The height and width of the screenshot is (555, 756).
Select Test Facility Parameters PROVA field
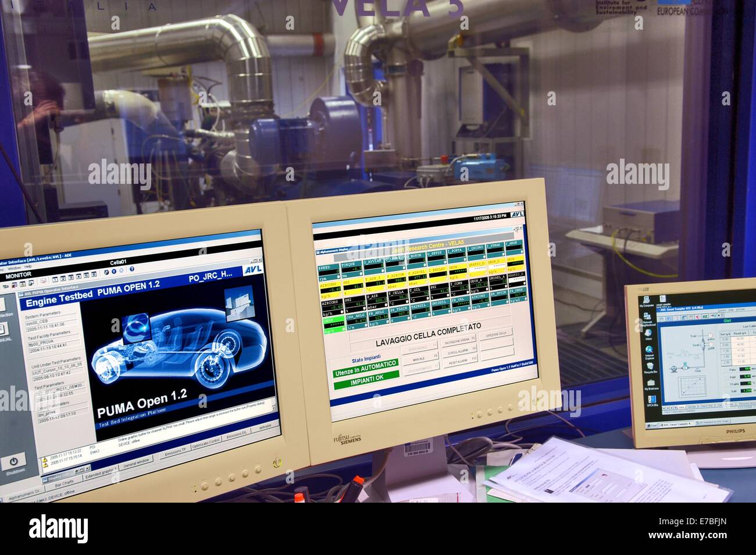pos(55,343)
